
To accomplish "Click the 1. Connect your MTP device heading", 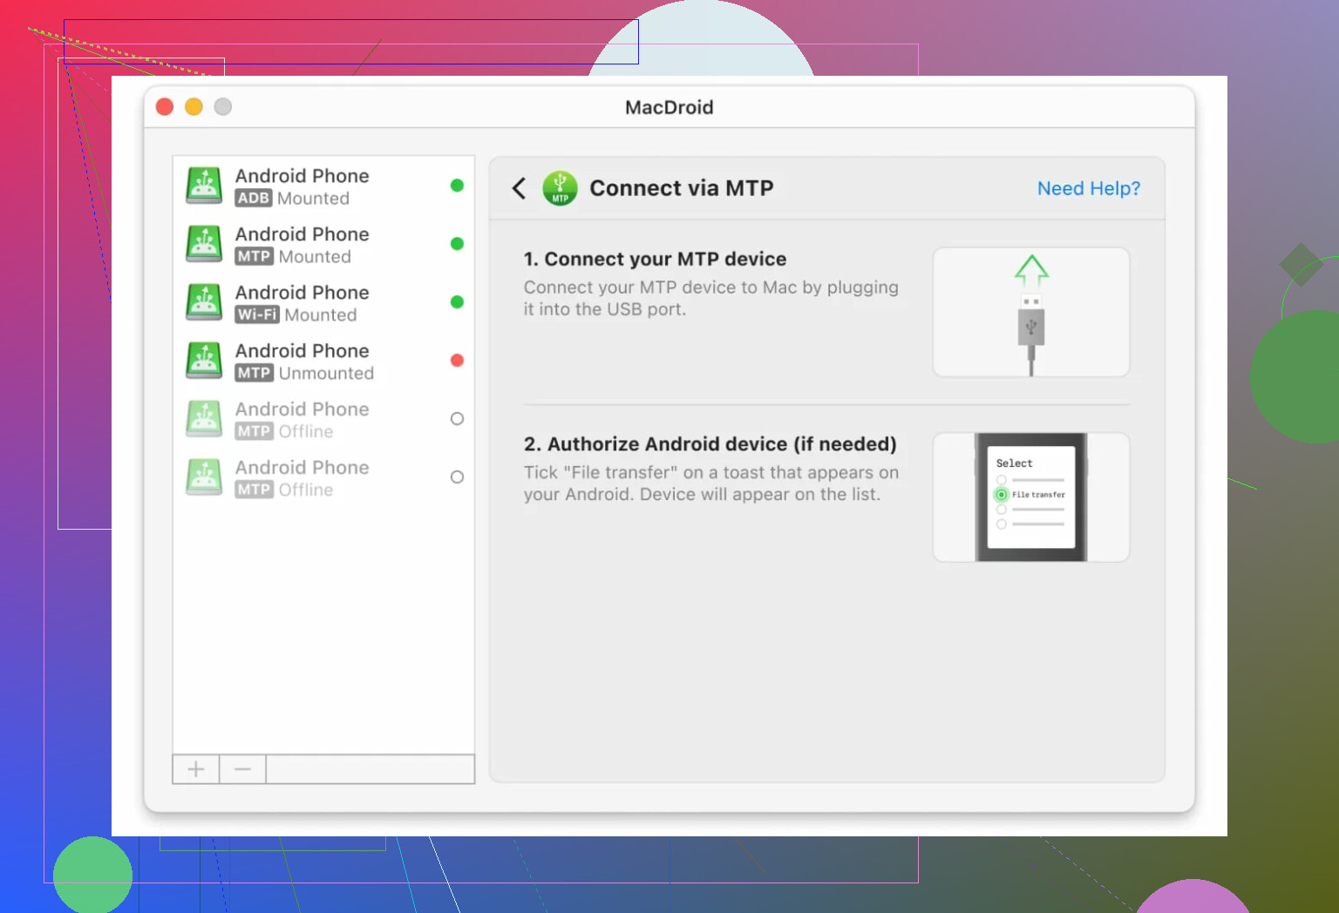I will click(x=655, y=259).
